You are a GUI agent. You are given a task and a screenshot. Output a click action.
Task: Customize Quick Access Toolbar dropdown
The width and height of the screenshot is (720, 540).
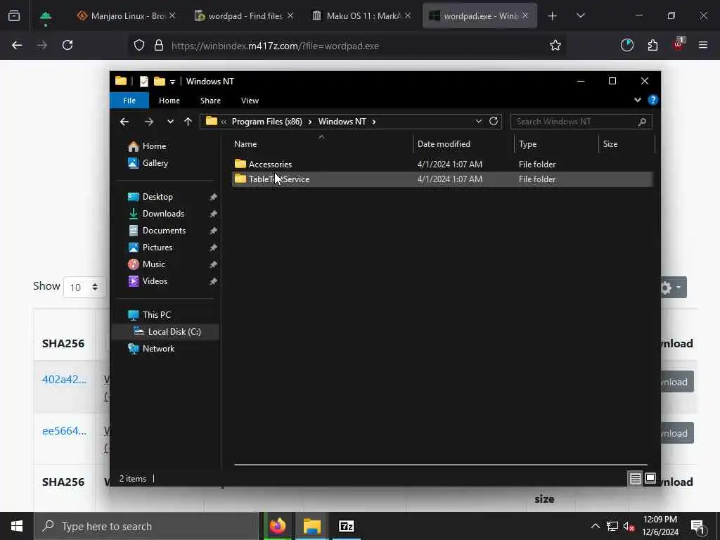(x=172, y=82)
